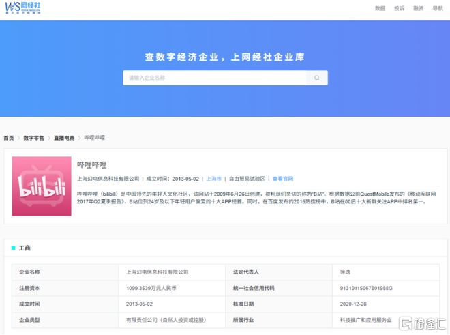Click 自由贸易试验区 label
Viewport: 450px width, 335px height.
coord(247,179)
